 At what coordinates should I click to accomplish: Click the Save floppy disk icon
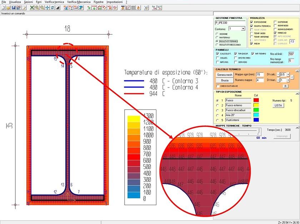pos(13,8)
